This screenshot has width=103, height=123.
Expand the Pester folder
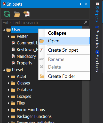pyautogui.click(x=9, y=36)
